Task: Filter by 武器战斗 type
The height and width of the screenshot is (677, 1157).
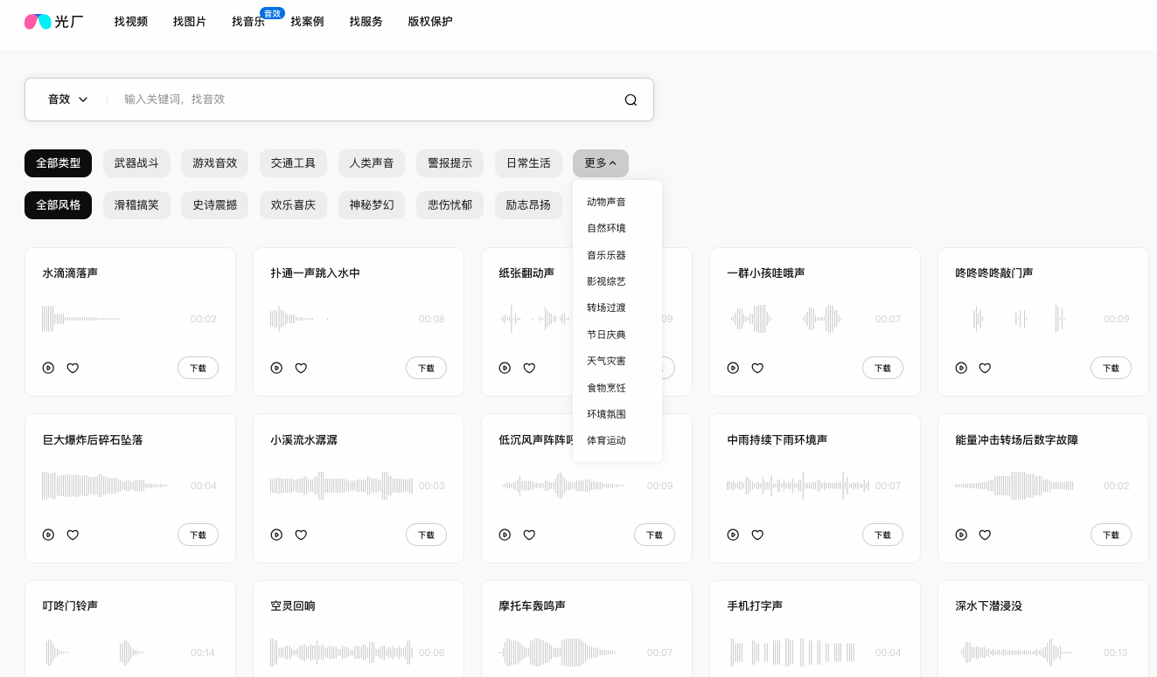Action: [x=136, y=163]
